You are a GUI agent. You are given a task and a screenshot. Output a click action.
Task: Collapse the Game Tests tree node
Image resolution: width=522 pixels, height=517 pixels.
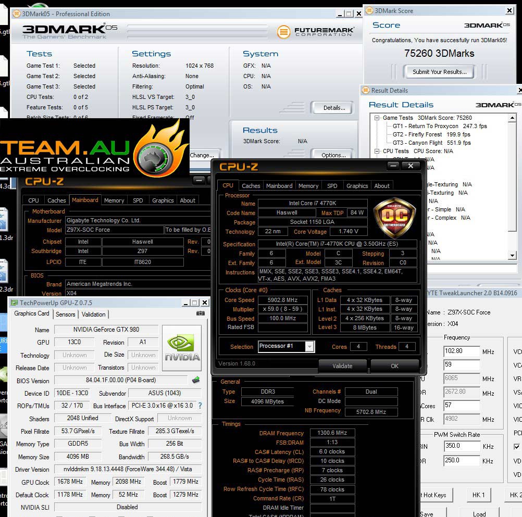click(377, 118)
